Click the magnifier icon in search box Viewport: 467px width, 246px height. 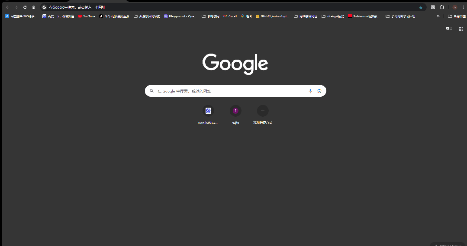(x=151, y=91)
